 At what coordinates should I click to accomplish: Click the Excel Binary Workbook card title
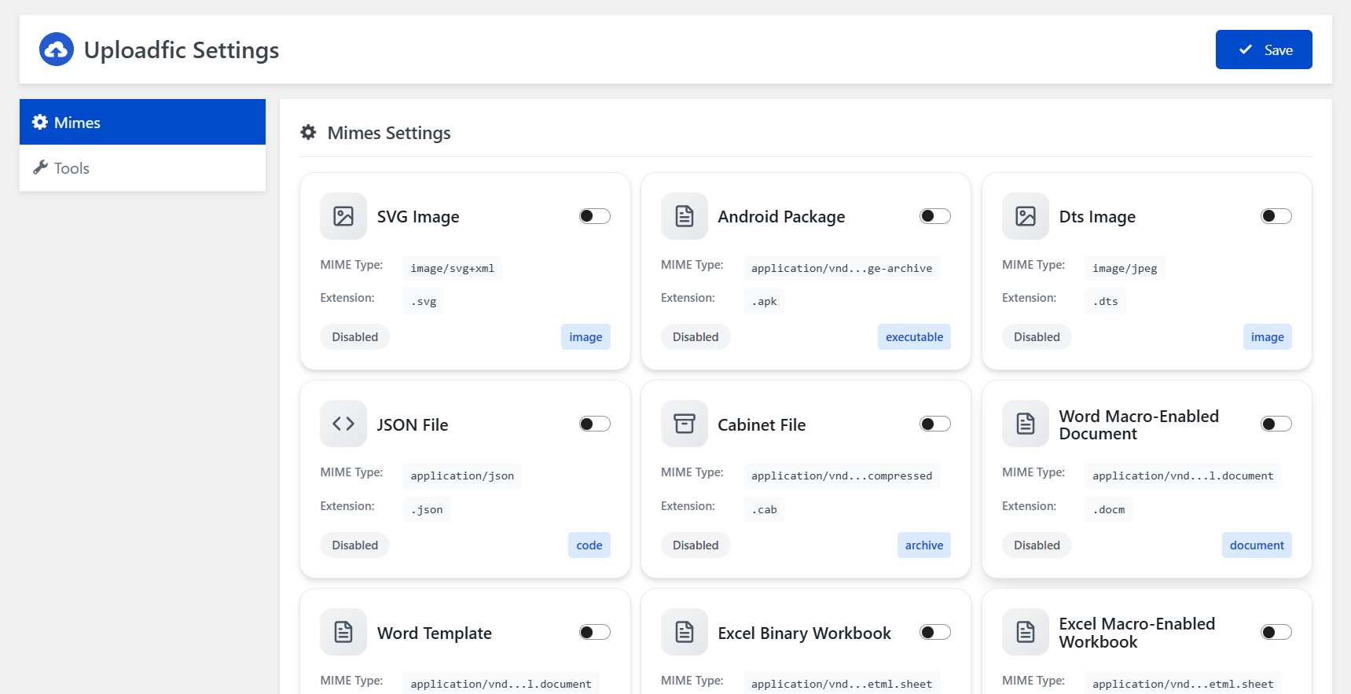[804, 633]
